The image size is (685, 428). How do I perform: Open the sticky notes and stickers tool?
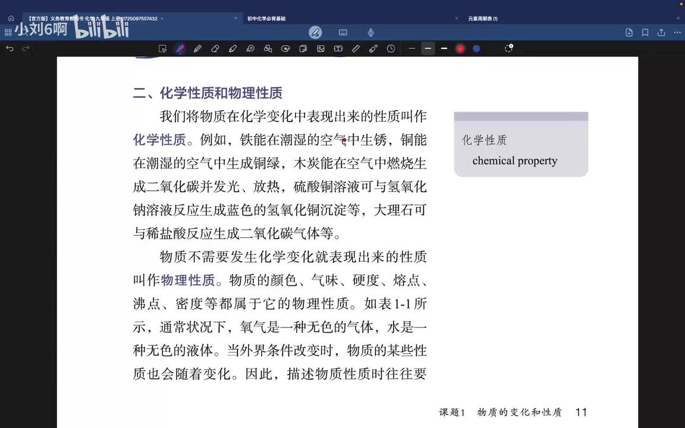[303, 49]
